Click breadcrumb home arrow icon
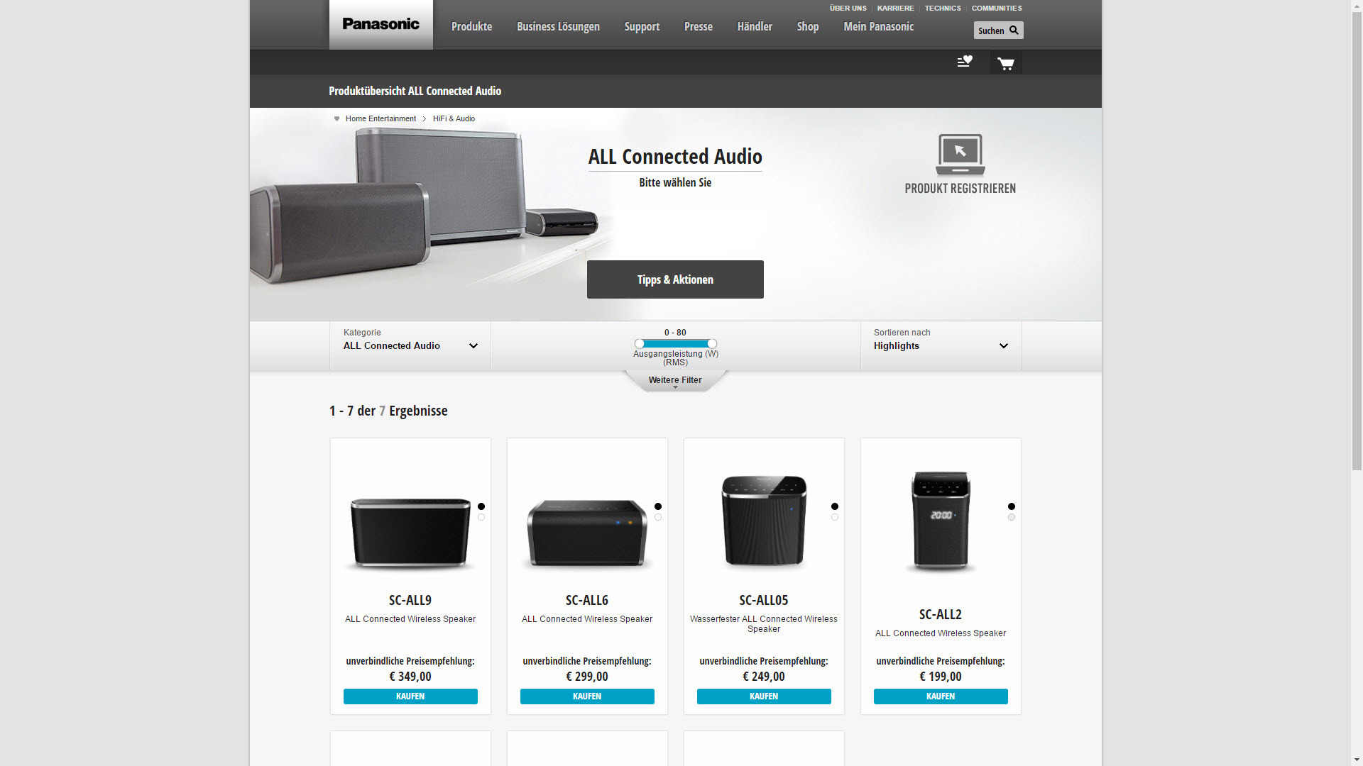 (x=336, y=119)
